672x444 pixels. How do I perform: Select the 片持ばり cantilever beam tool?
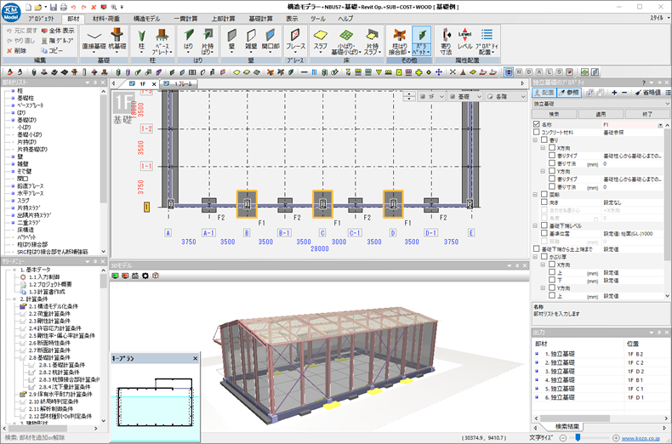pyautogui.click(x=208, y=41)
